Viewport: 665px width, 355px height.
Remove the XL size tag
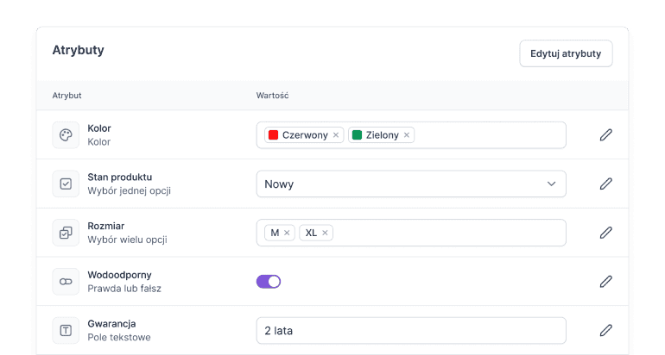coord(326,233)
